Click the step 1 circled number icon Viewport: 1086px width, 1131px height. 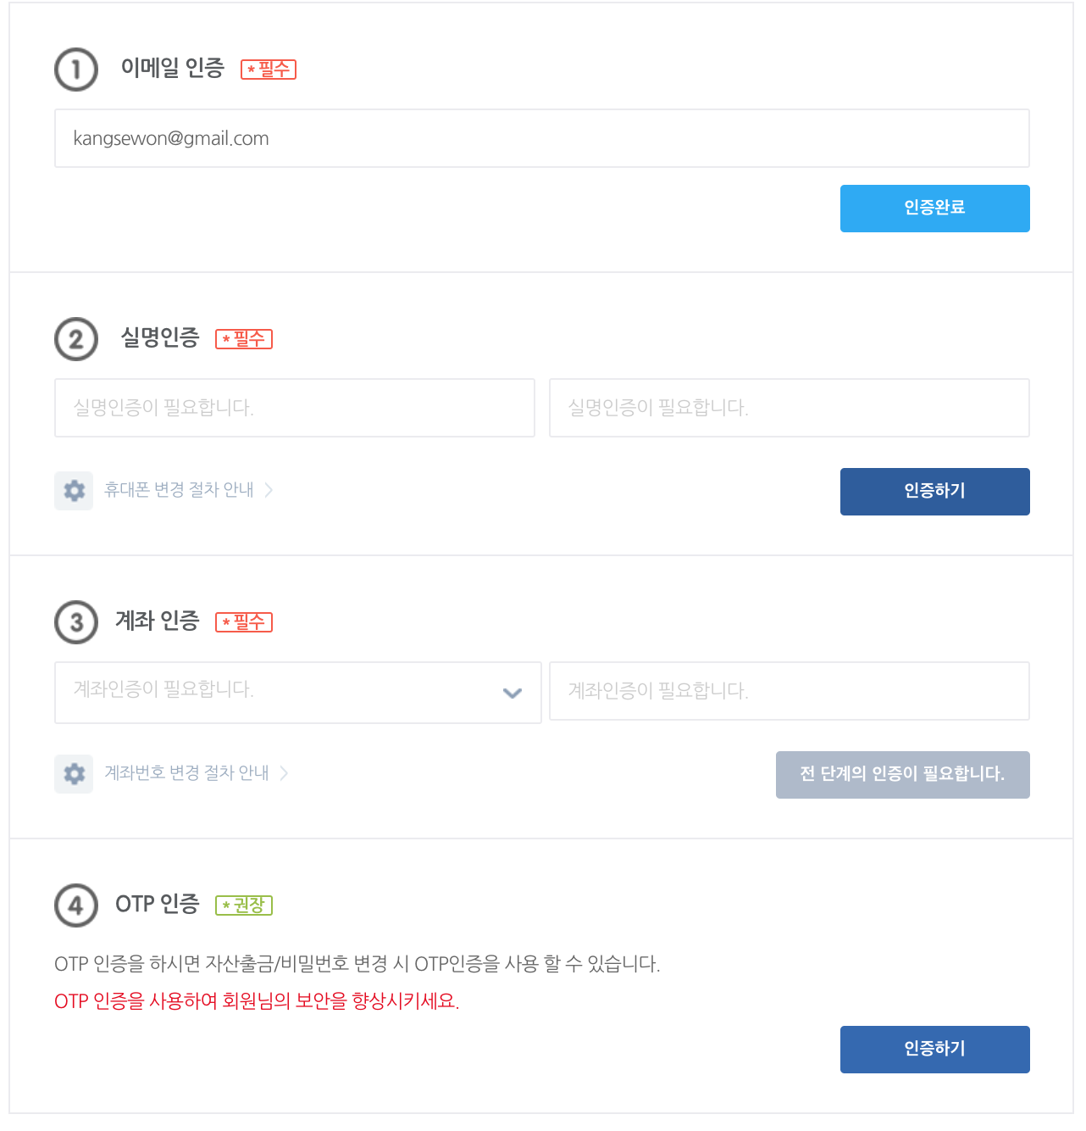click(x=76, y=70)
